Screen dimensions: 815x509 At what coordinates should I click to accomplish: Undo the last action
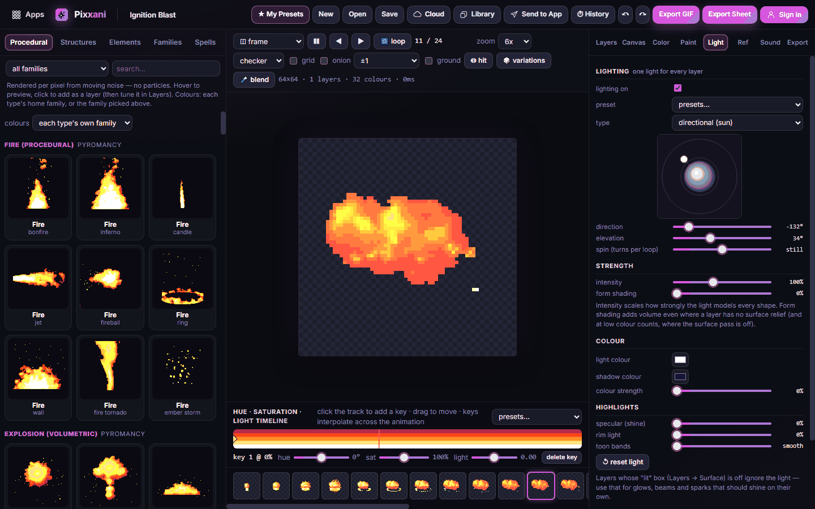(625, 15)
